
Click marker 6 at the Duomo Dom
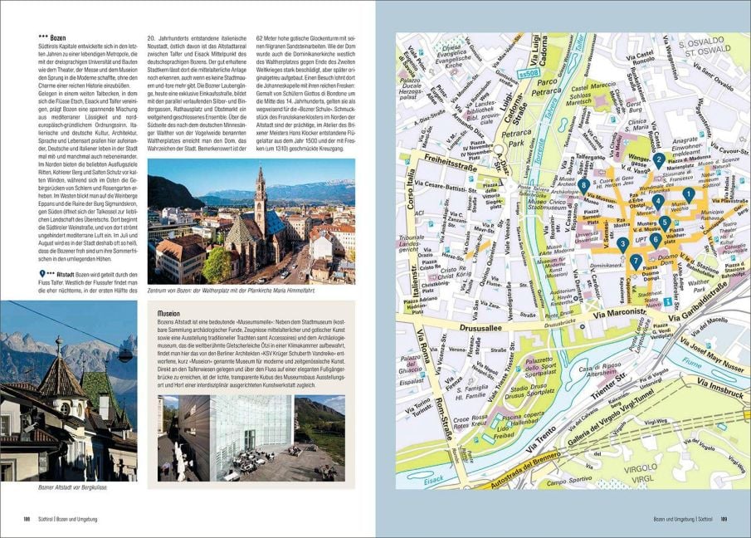click(656, 238)
